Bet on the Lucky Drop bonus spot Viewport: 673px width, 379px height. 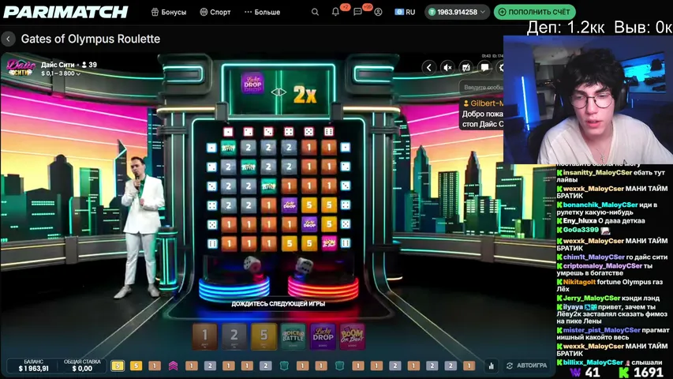[x=323, y=336]
